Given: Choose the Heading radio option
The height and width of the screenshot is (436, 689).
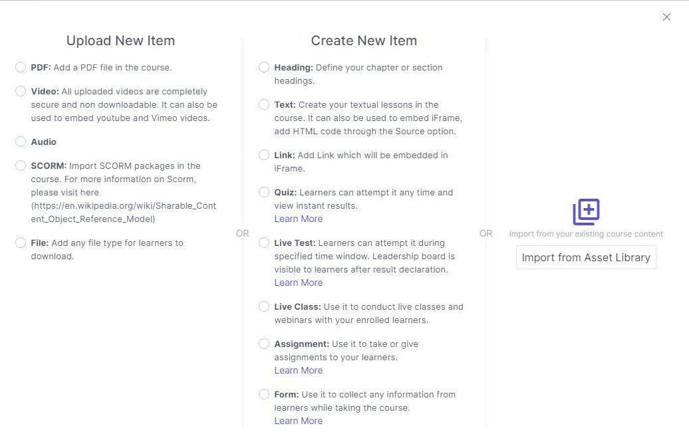Looking at the screenshot, I should [x=264, y=67].
